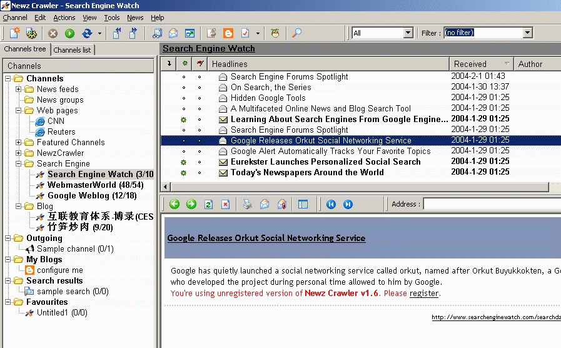This screenshot has height=348, width=561.
Task: Click the 'register' link in article
Action: pos(424,293)
